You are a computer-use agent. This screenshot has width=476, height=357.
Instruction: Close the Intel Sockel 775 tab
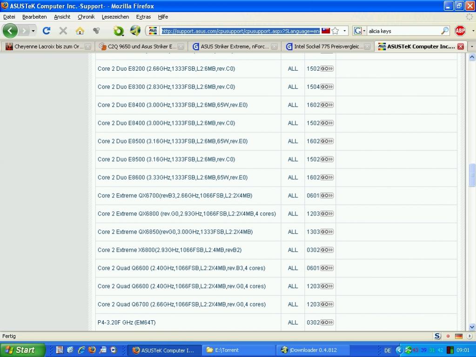(x=367, y=47)
